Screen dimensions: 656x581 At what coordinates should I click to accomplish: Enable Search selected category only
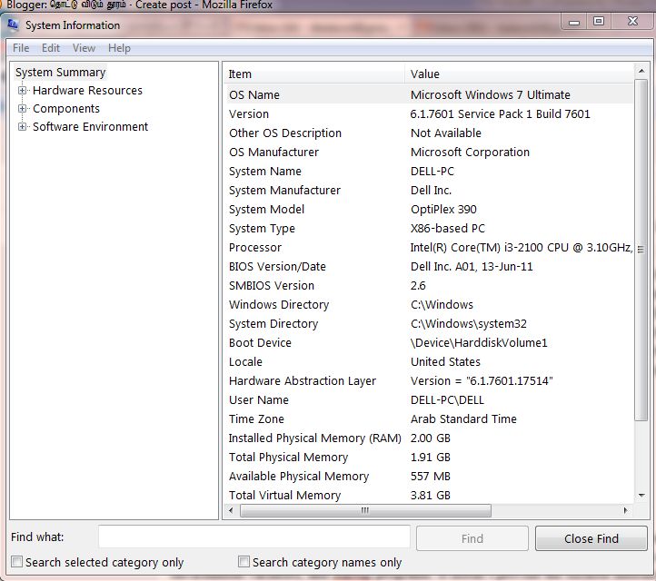tap(16, 561)
